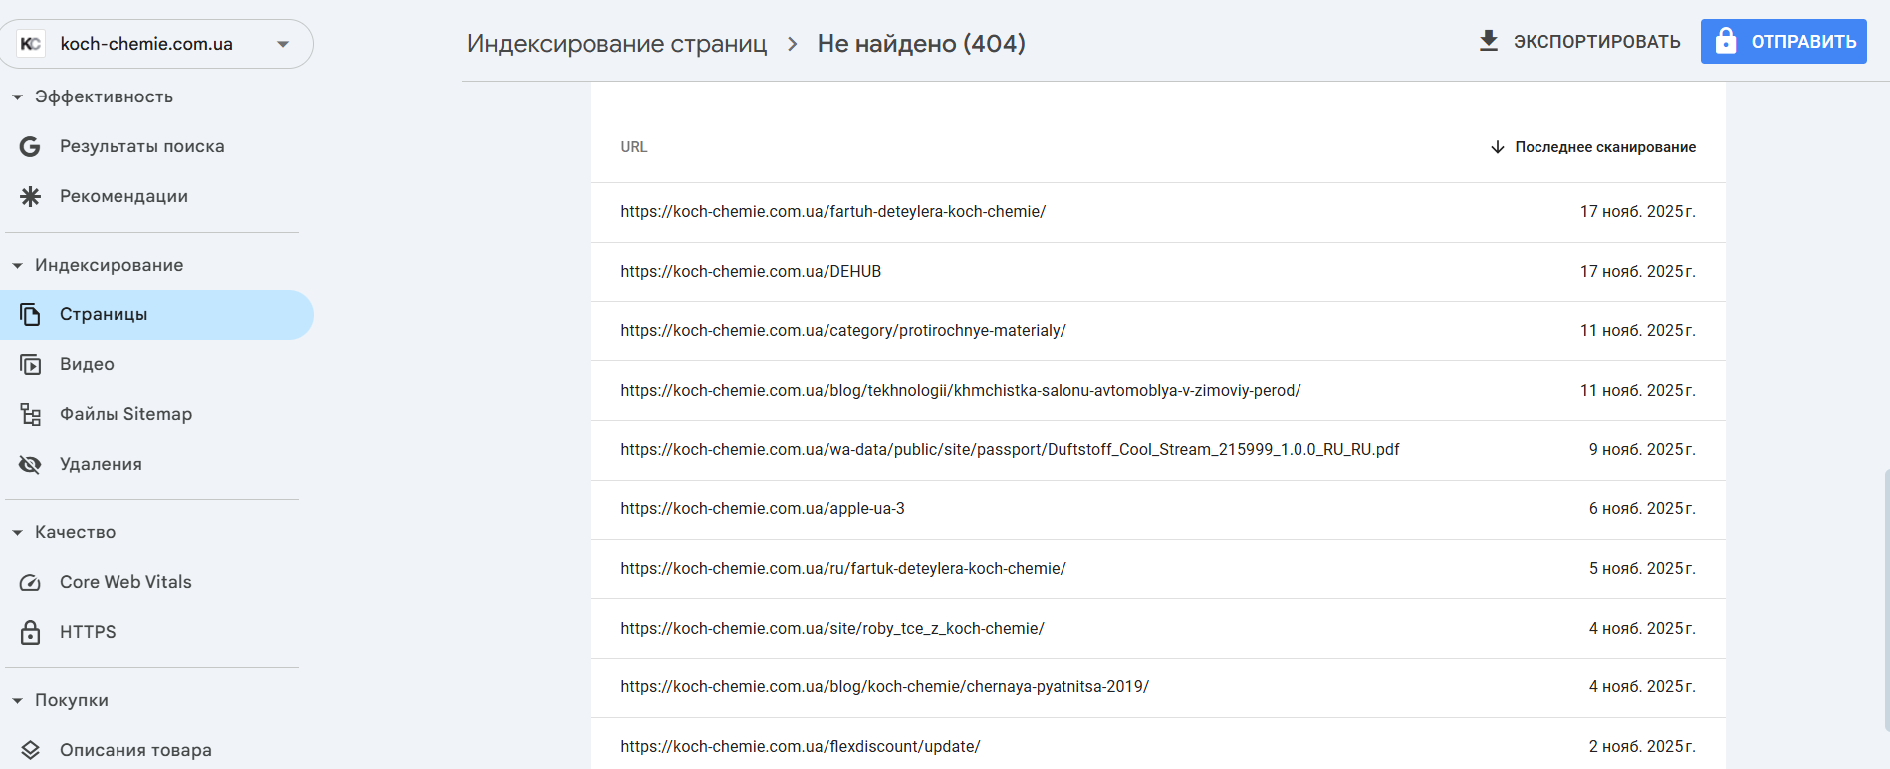This screenshot has width=1890, height=769.
Task: Click the video icon beside Видео
Action: coord(31,364)
